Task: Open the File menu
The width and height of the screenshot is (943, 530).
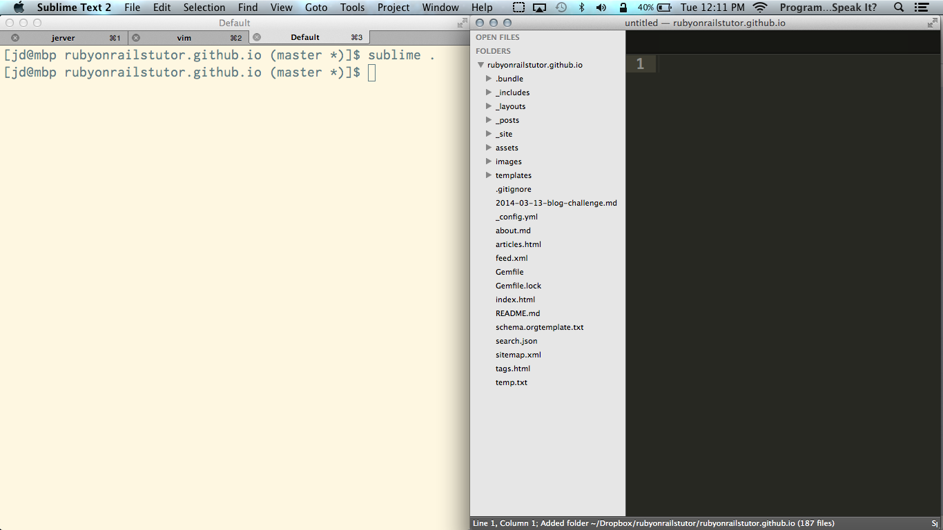Action: (x=132, y=8)
